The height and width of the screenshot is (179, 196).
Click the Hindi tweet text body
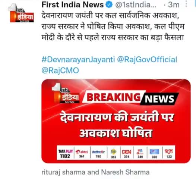point(113,26)
